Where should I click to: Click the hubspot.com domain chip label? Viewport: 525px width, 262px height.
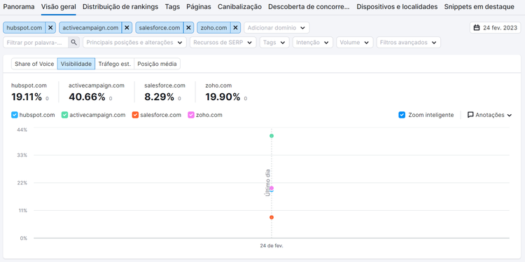24,28
